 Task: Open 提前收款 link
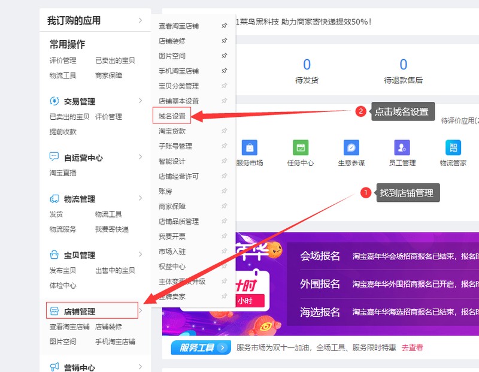click(x=63, y=132)
